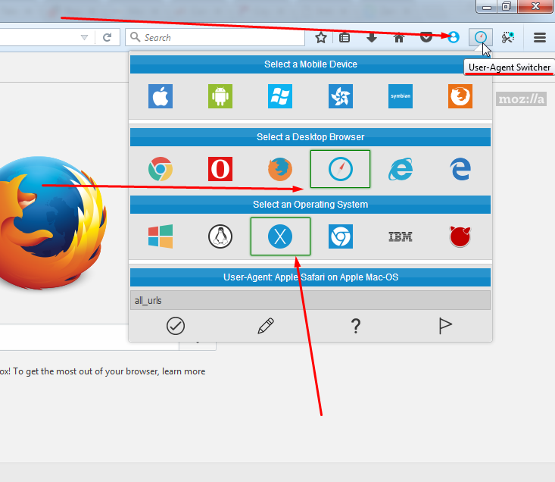Click the all_urls input field
Image resolution: width=555 pixels, height=482 pixels.
310,301
